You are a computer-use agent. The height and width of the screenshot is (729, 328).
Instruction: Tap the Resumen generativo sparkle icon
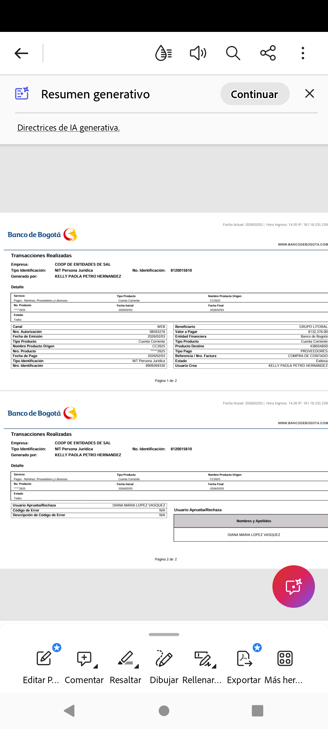pos(22,94)
